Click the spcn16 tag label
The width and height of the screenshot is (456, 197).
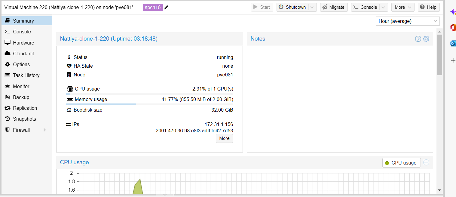coord(153,7)
